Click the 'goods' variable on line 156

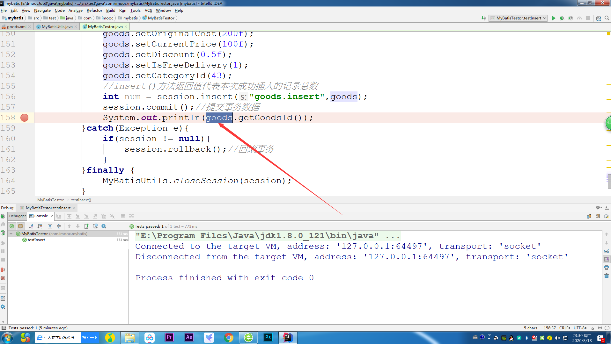(344, 97)
